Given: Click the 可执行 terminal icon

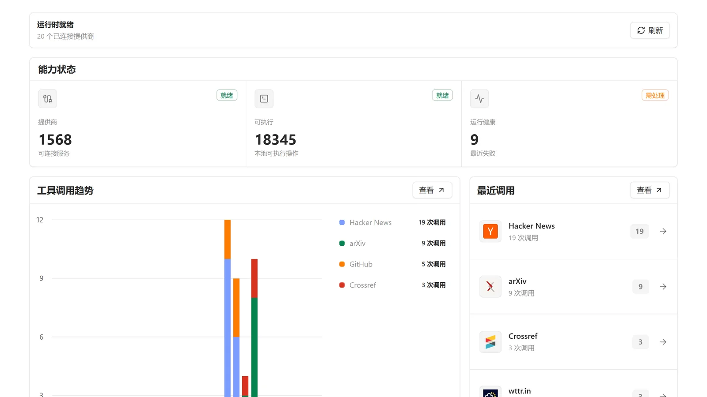Looking at the screenshot, I should tap(264, 99).
